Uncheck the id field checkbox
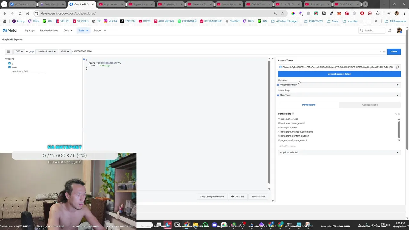409x230 pixels. [x=9, y=63]
